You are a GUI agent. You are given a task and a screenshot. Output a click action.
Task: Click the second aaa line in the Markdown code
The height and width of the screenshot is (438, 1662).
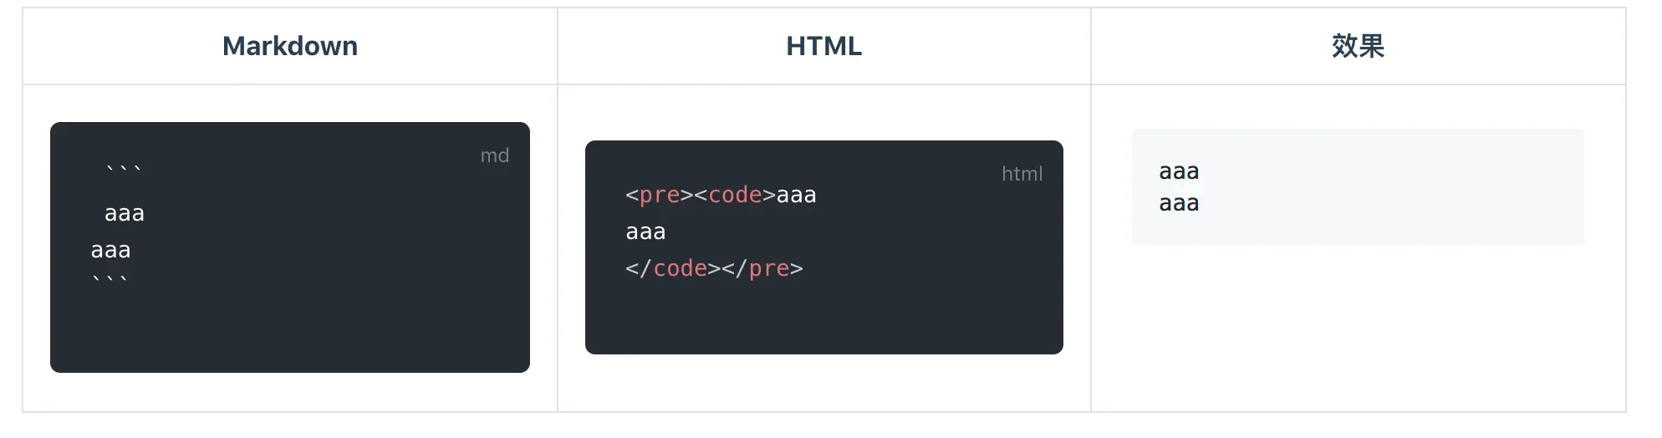pyautogui.click(x=111, y=250)
